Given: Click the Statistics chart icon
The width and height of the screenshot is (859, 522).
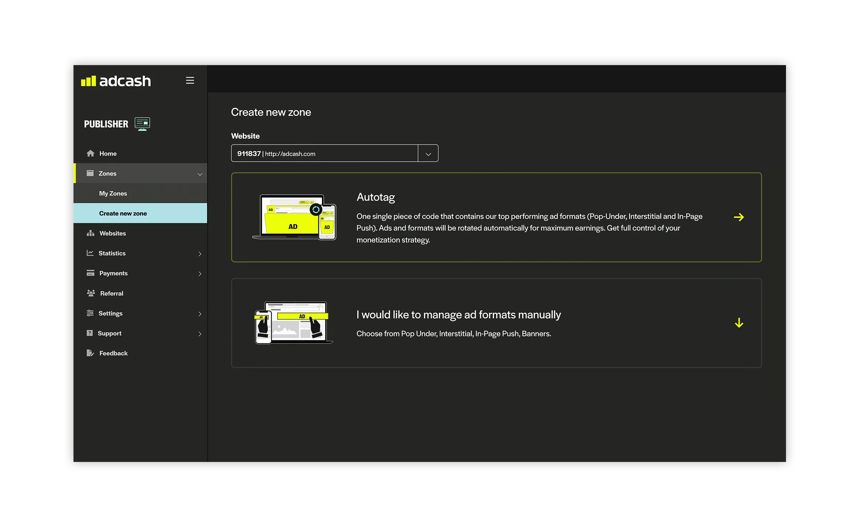Looking at the screenshot, I should 90,253.
